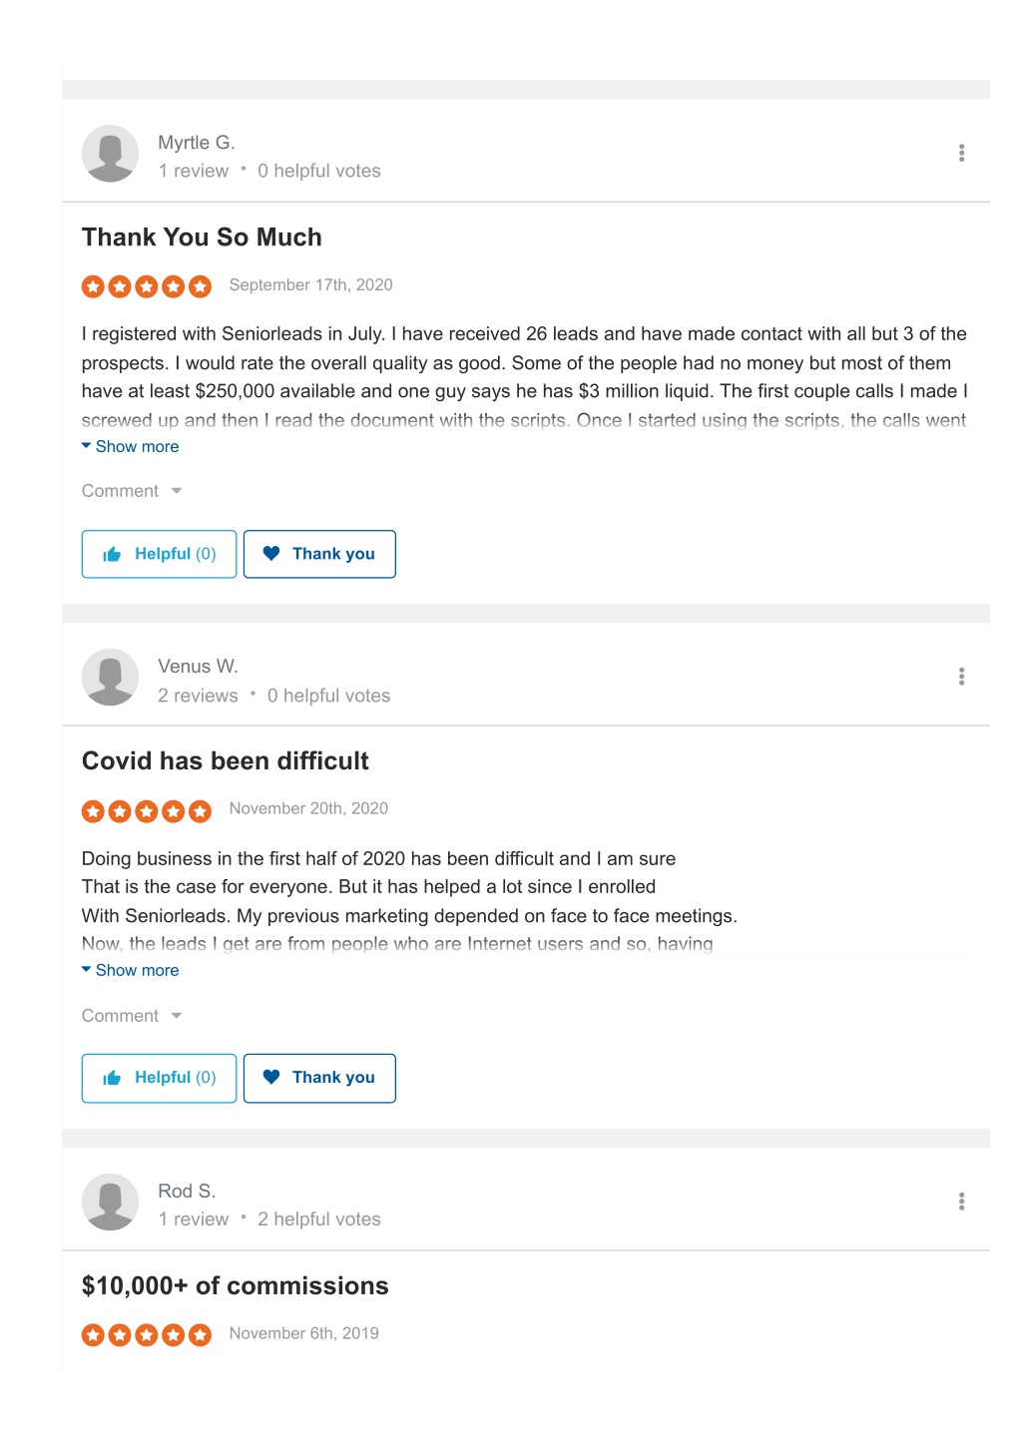Open the Venus W. reviewer name link
This screenshot has width=1022, height=1446.
coord(198,667)
